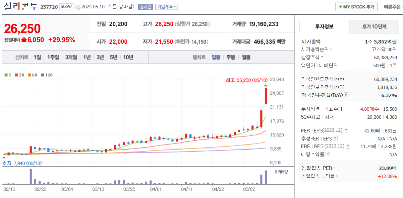Switch to the 투자정보 tab
The image size is (403, 198).
[x=324, y=27]
